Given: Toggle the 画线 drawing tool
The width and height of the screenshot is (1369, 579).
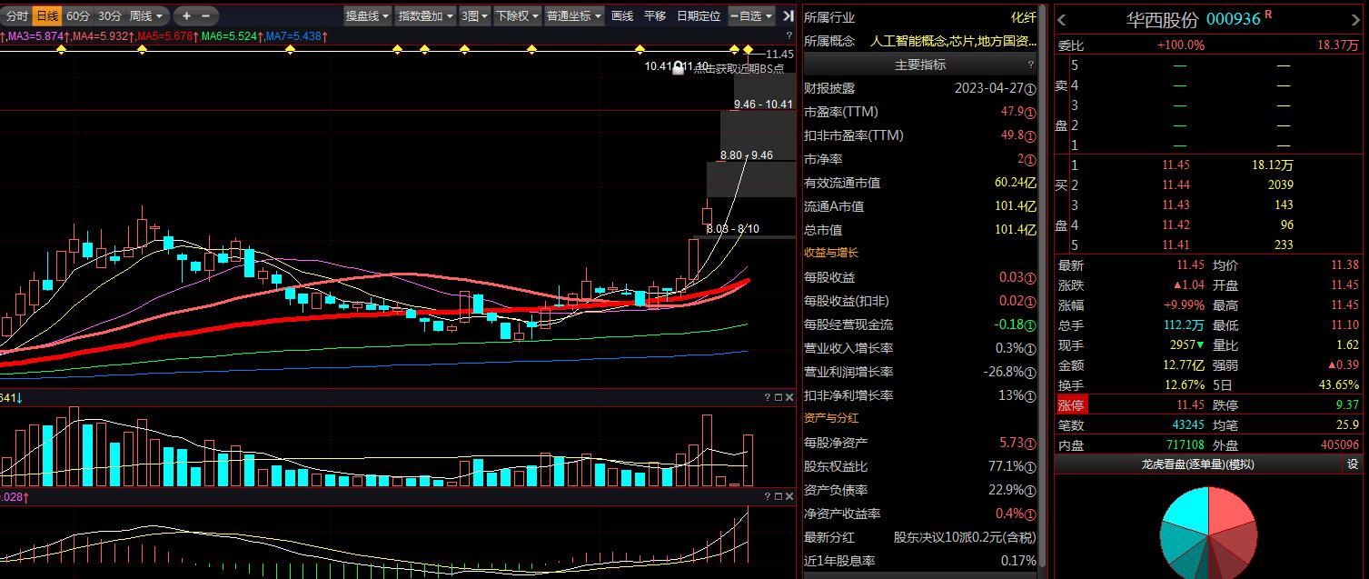Looking at the screenshot, I should (622, 16).
